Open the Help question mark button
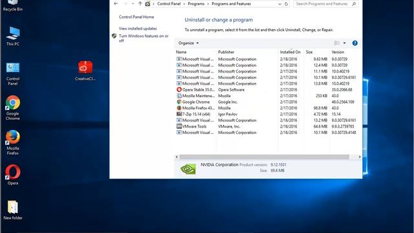This screenshot has height=233, width=414. coord(355,43)
